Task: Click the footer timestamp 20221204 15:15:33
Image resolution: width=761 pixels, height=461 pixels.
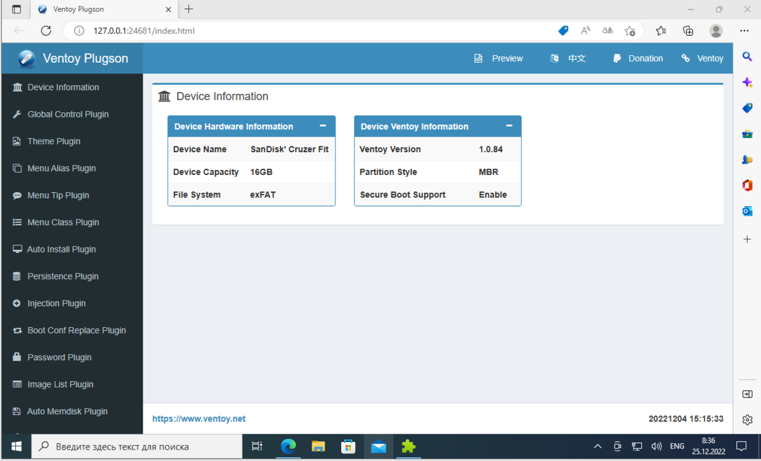Action: pos(686,419)
